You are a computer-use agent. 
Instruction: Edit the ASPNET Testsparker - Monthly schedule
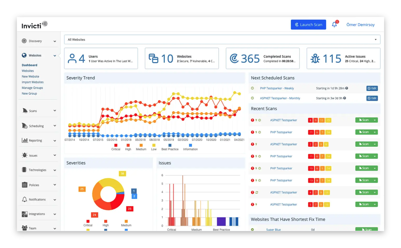pyautogui.click(x=372, y=98)
